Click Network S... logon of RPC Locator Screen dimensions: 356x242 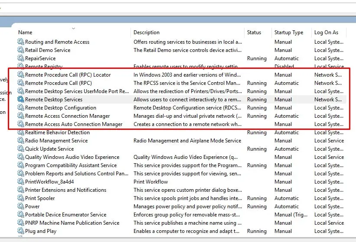point(328,75)
